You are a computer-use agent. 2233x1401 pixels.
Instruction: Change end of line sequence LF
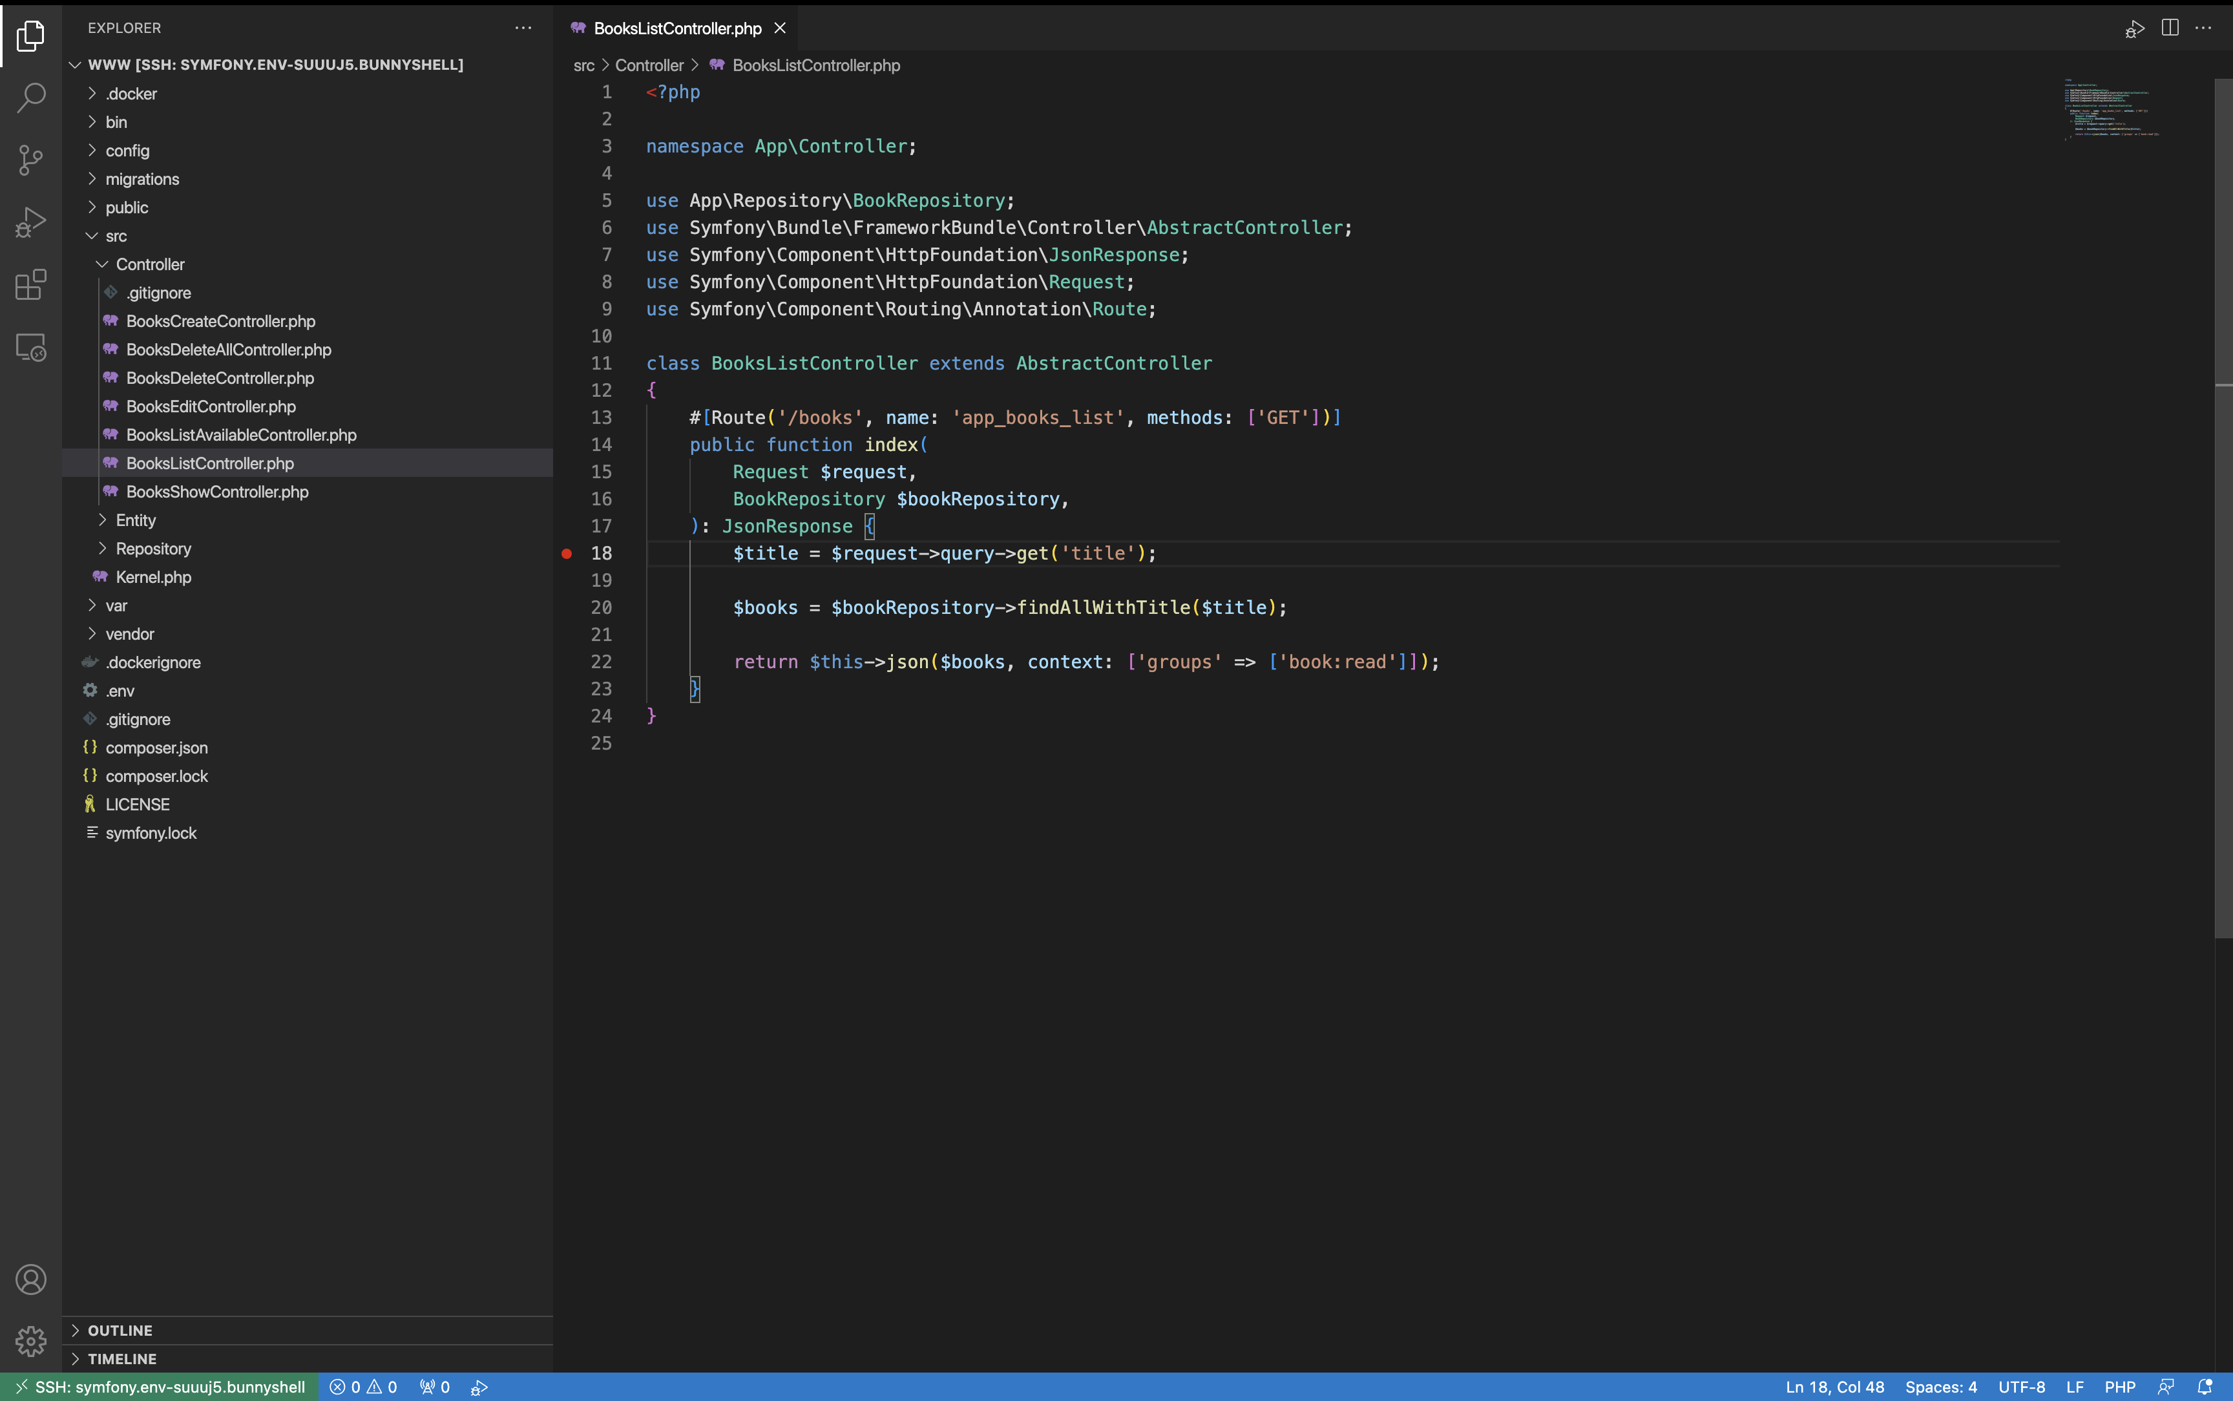click(2075, 1387)
